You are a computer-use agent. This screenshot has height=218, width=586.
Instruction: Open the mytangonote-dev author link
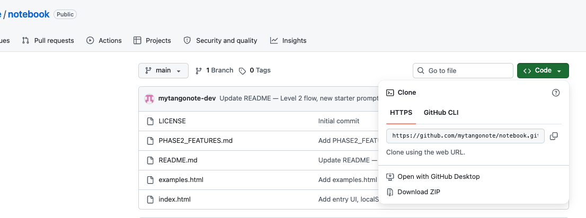[187, 98]
